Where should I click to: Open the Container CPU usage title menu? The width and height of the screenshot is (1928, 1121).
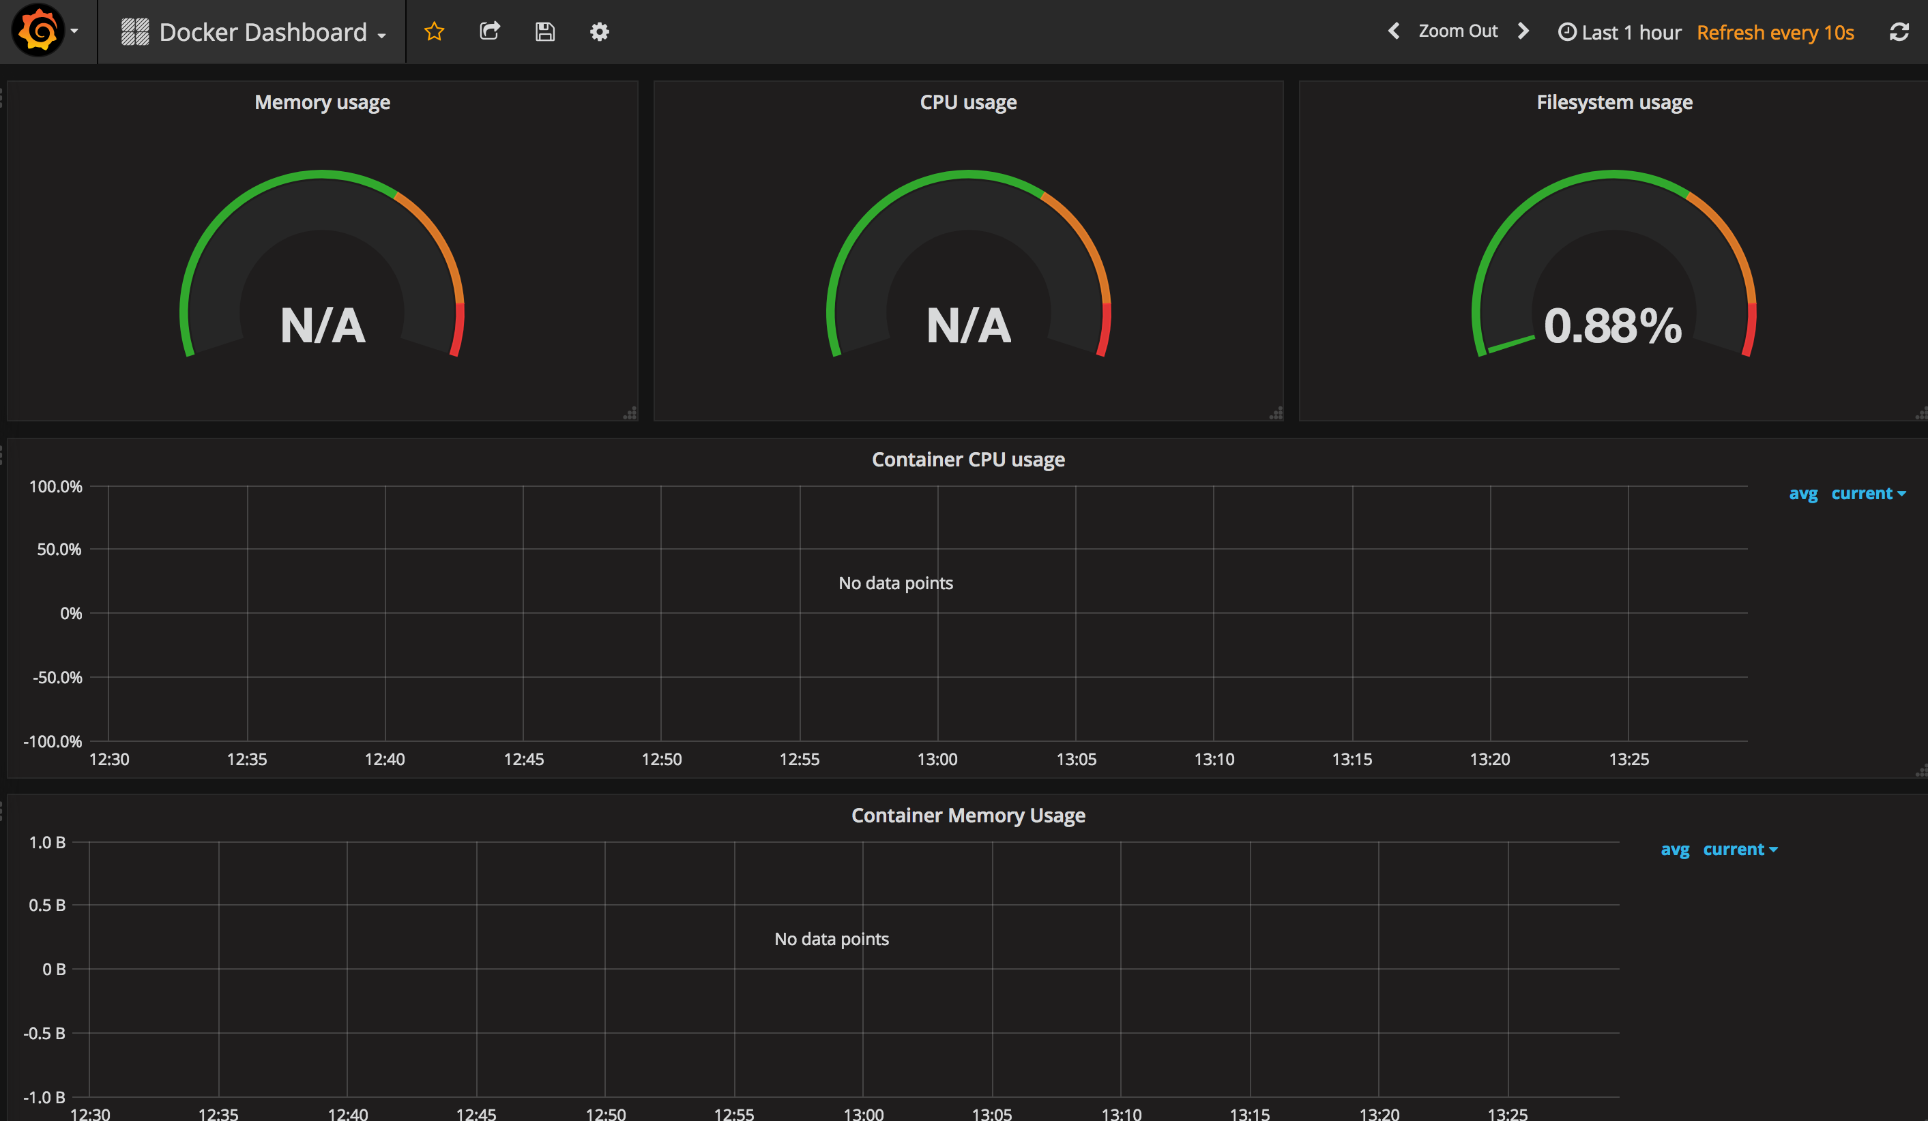point(968,459)
